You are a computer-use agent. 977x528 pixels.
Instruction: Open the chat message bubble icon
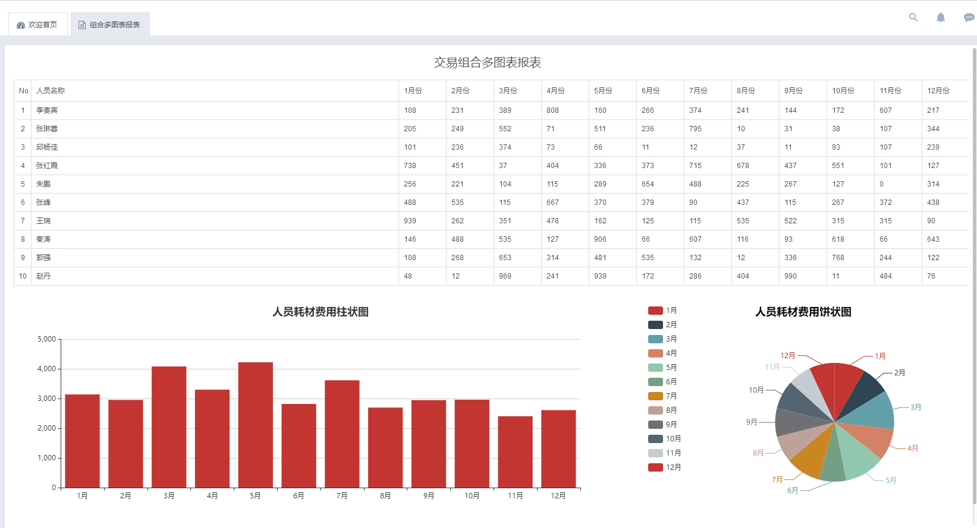969,17
